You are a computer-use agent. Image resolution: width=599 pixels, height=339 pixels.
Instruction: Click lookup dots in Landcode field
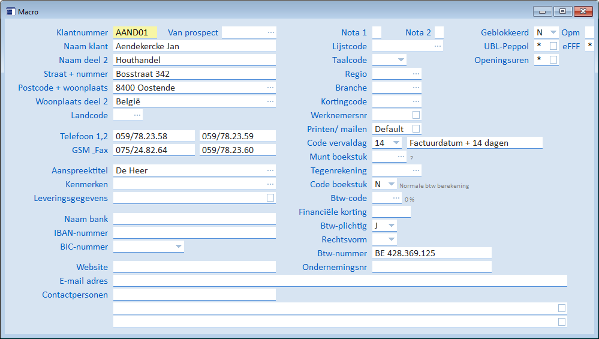pos(137,115)
